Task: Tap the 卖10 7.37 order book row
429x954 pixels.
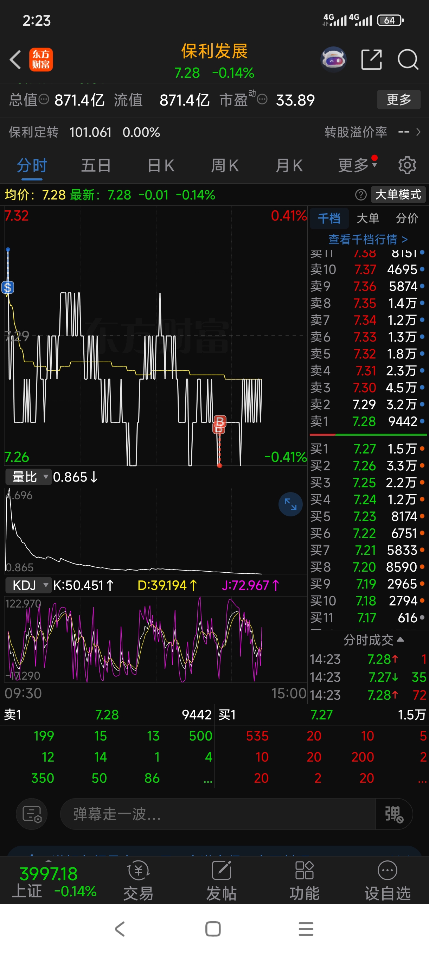Action: point(367,269)
